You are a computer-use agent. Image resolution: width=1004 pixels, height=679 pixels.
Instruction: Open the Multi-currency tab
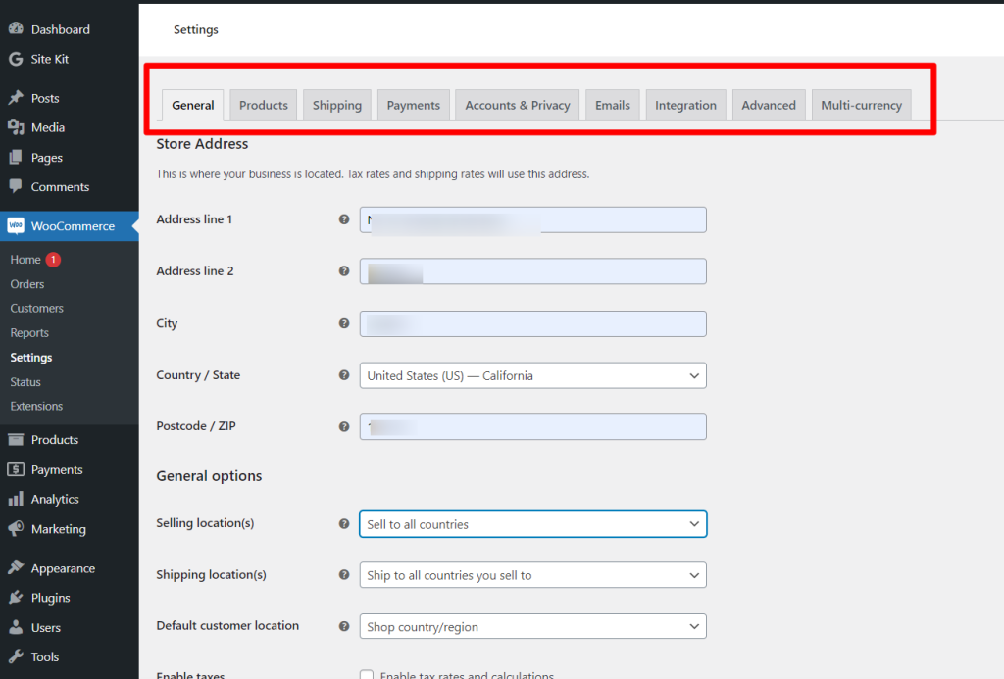coord(861,105)
